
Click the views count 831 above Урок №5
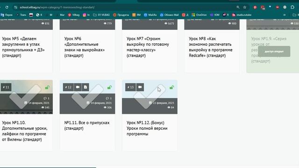coord(46,23)
